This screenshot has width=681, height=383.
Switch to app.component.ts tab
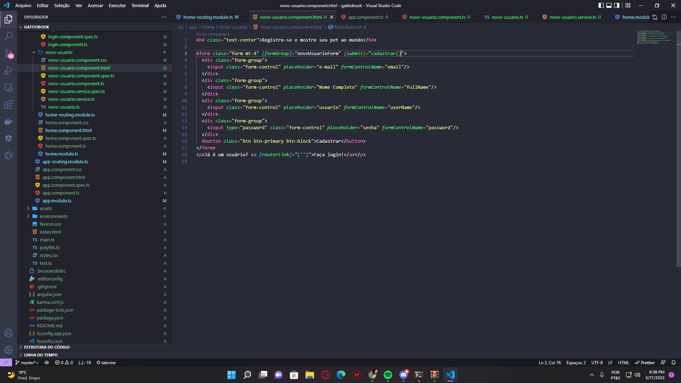click(366, 17)
